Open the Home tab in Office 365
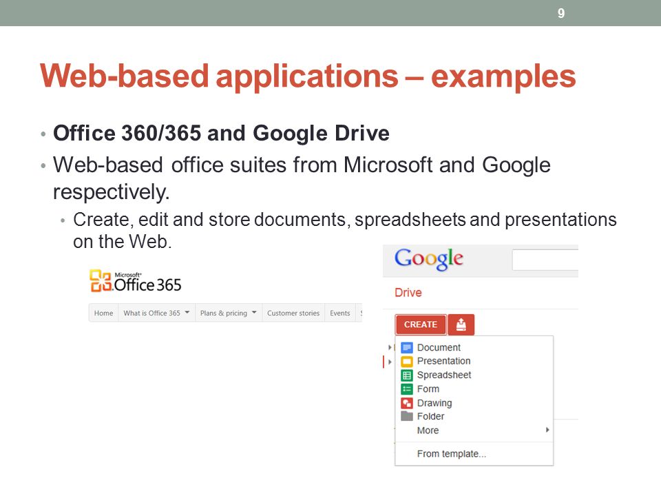The width and height of the screenshot is (661, 496). 104,313
